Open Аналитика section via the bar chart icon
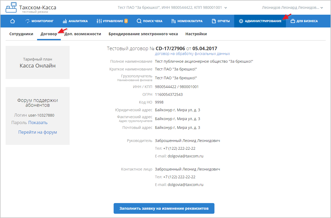Screen dimensions: 331x218 [65, 21]
